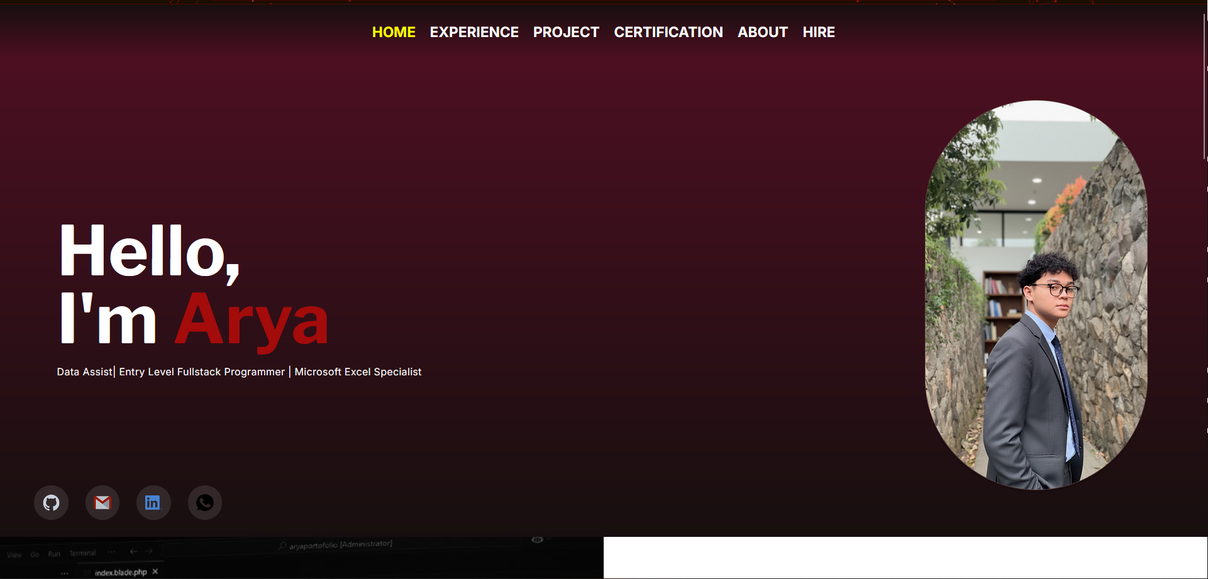Close the index.blade.php tab with the X
Image resolution: width=1208 pixels, height=579 pixels.
click(x=155, y=571)
